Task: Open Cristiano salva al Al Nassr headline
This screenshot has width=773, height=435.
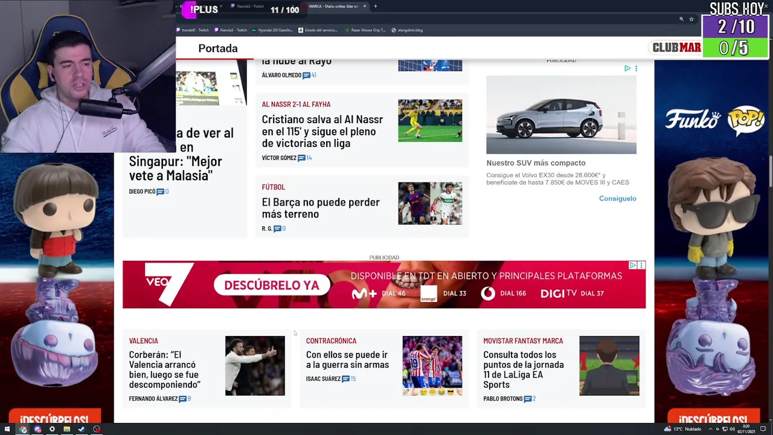Action: point(322,131)
